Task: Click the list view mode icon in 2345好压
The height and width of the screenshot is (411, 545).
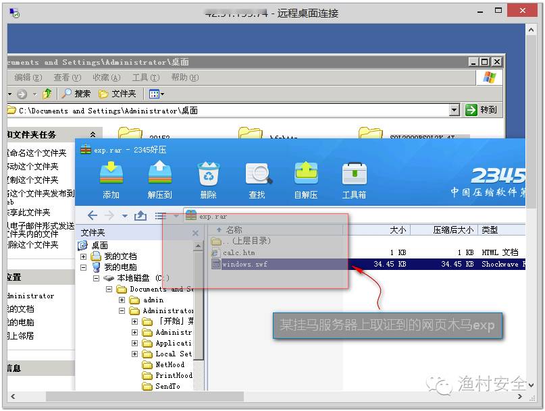Action: [160, 216]
